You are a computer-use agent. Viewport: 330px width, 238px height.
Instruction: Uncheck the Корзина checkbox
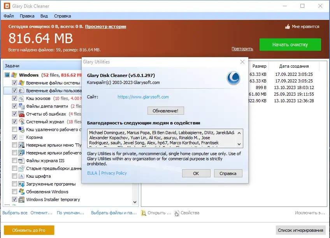click(14, 137)
